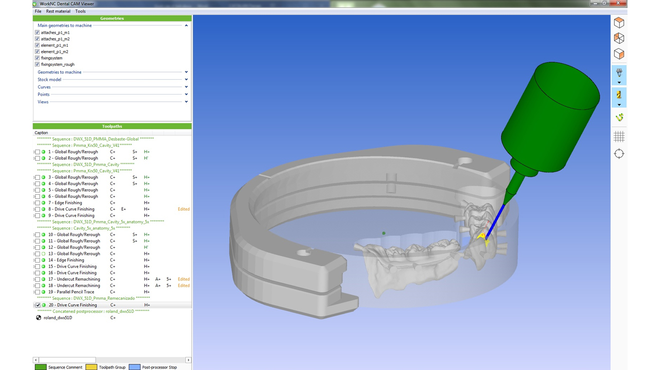Select the wireframe cube view icon
Image resolution: width=659 pixels, height=370 pixels.
click(619, 39)
